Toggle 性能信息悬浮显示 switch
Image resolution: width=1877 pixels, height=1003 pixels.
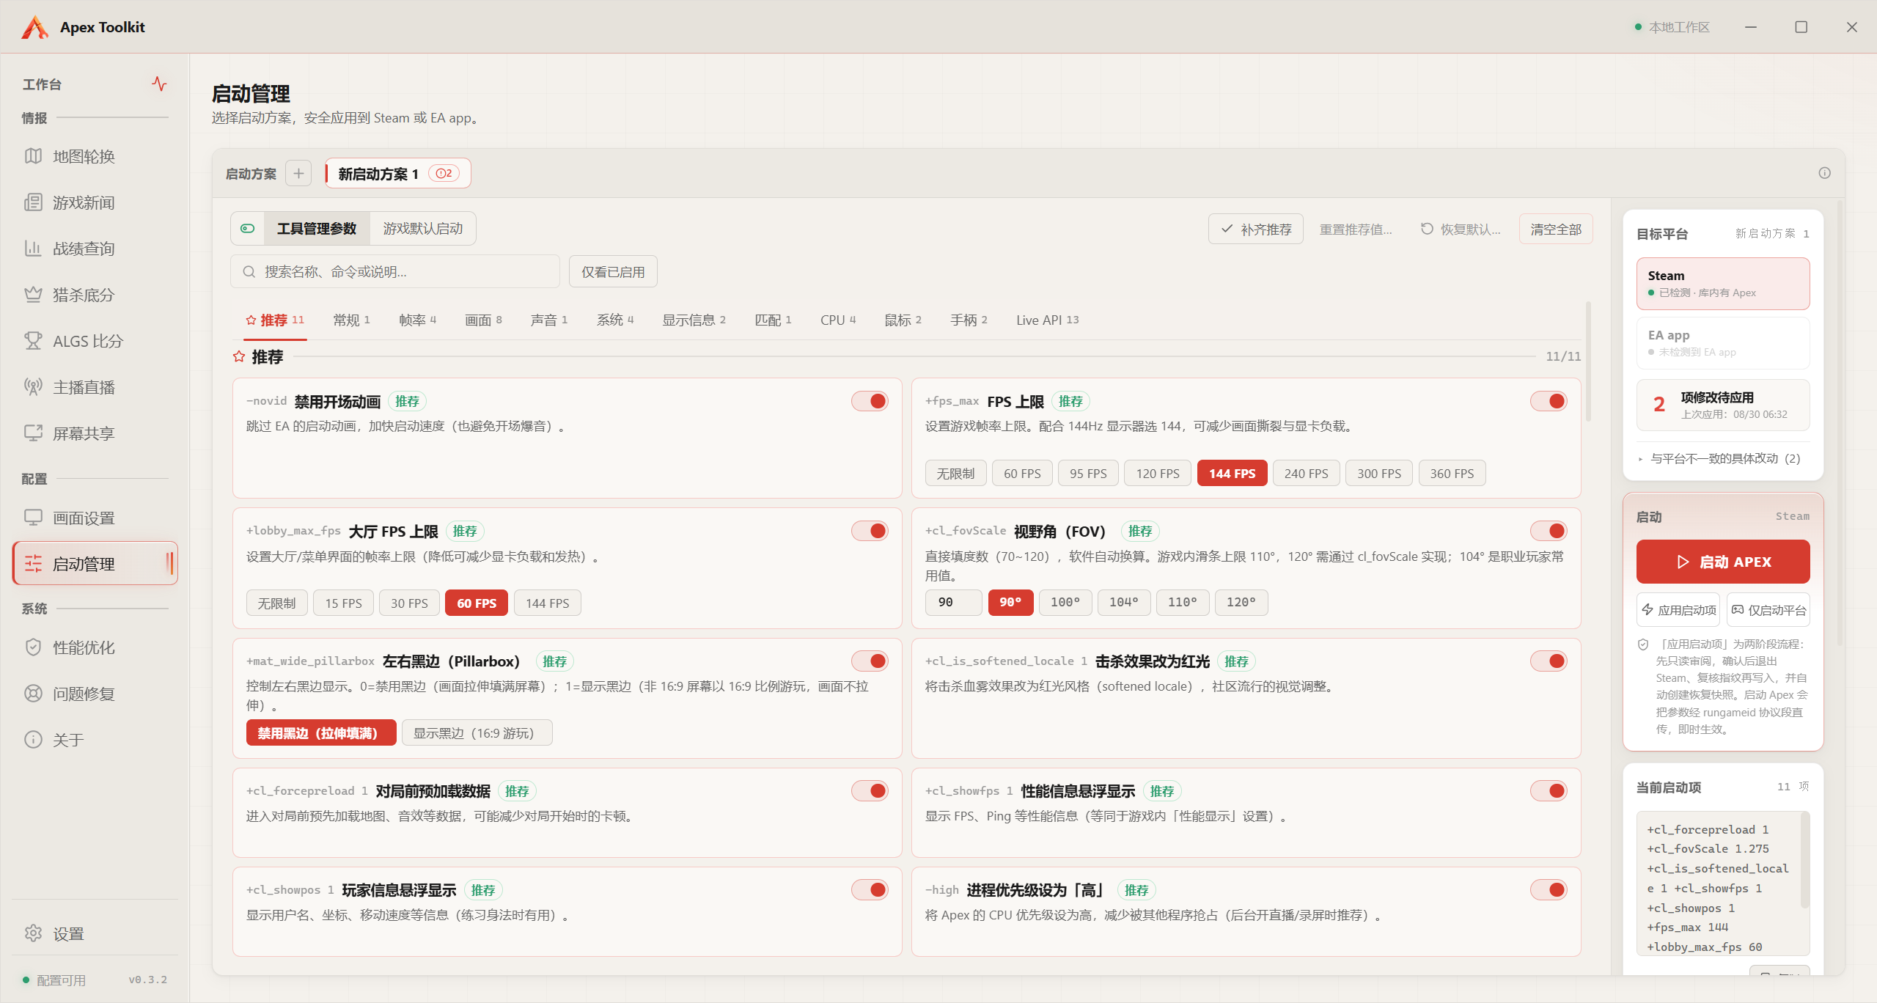(1549, 790)
